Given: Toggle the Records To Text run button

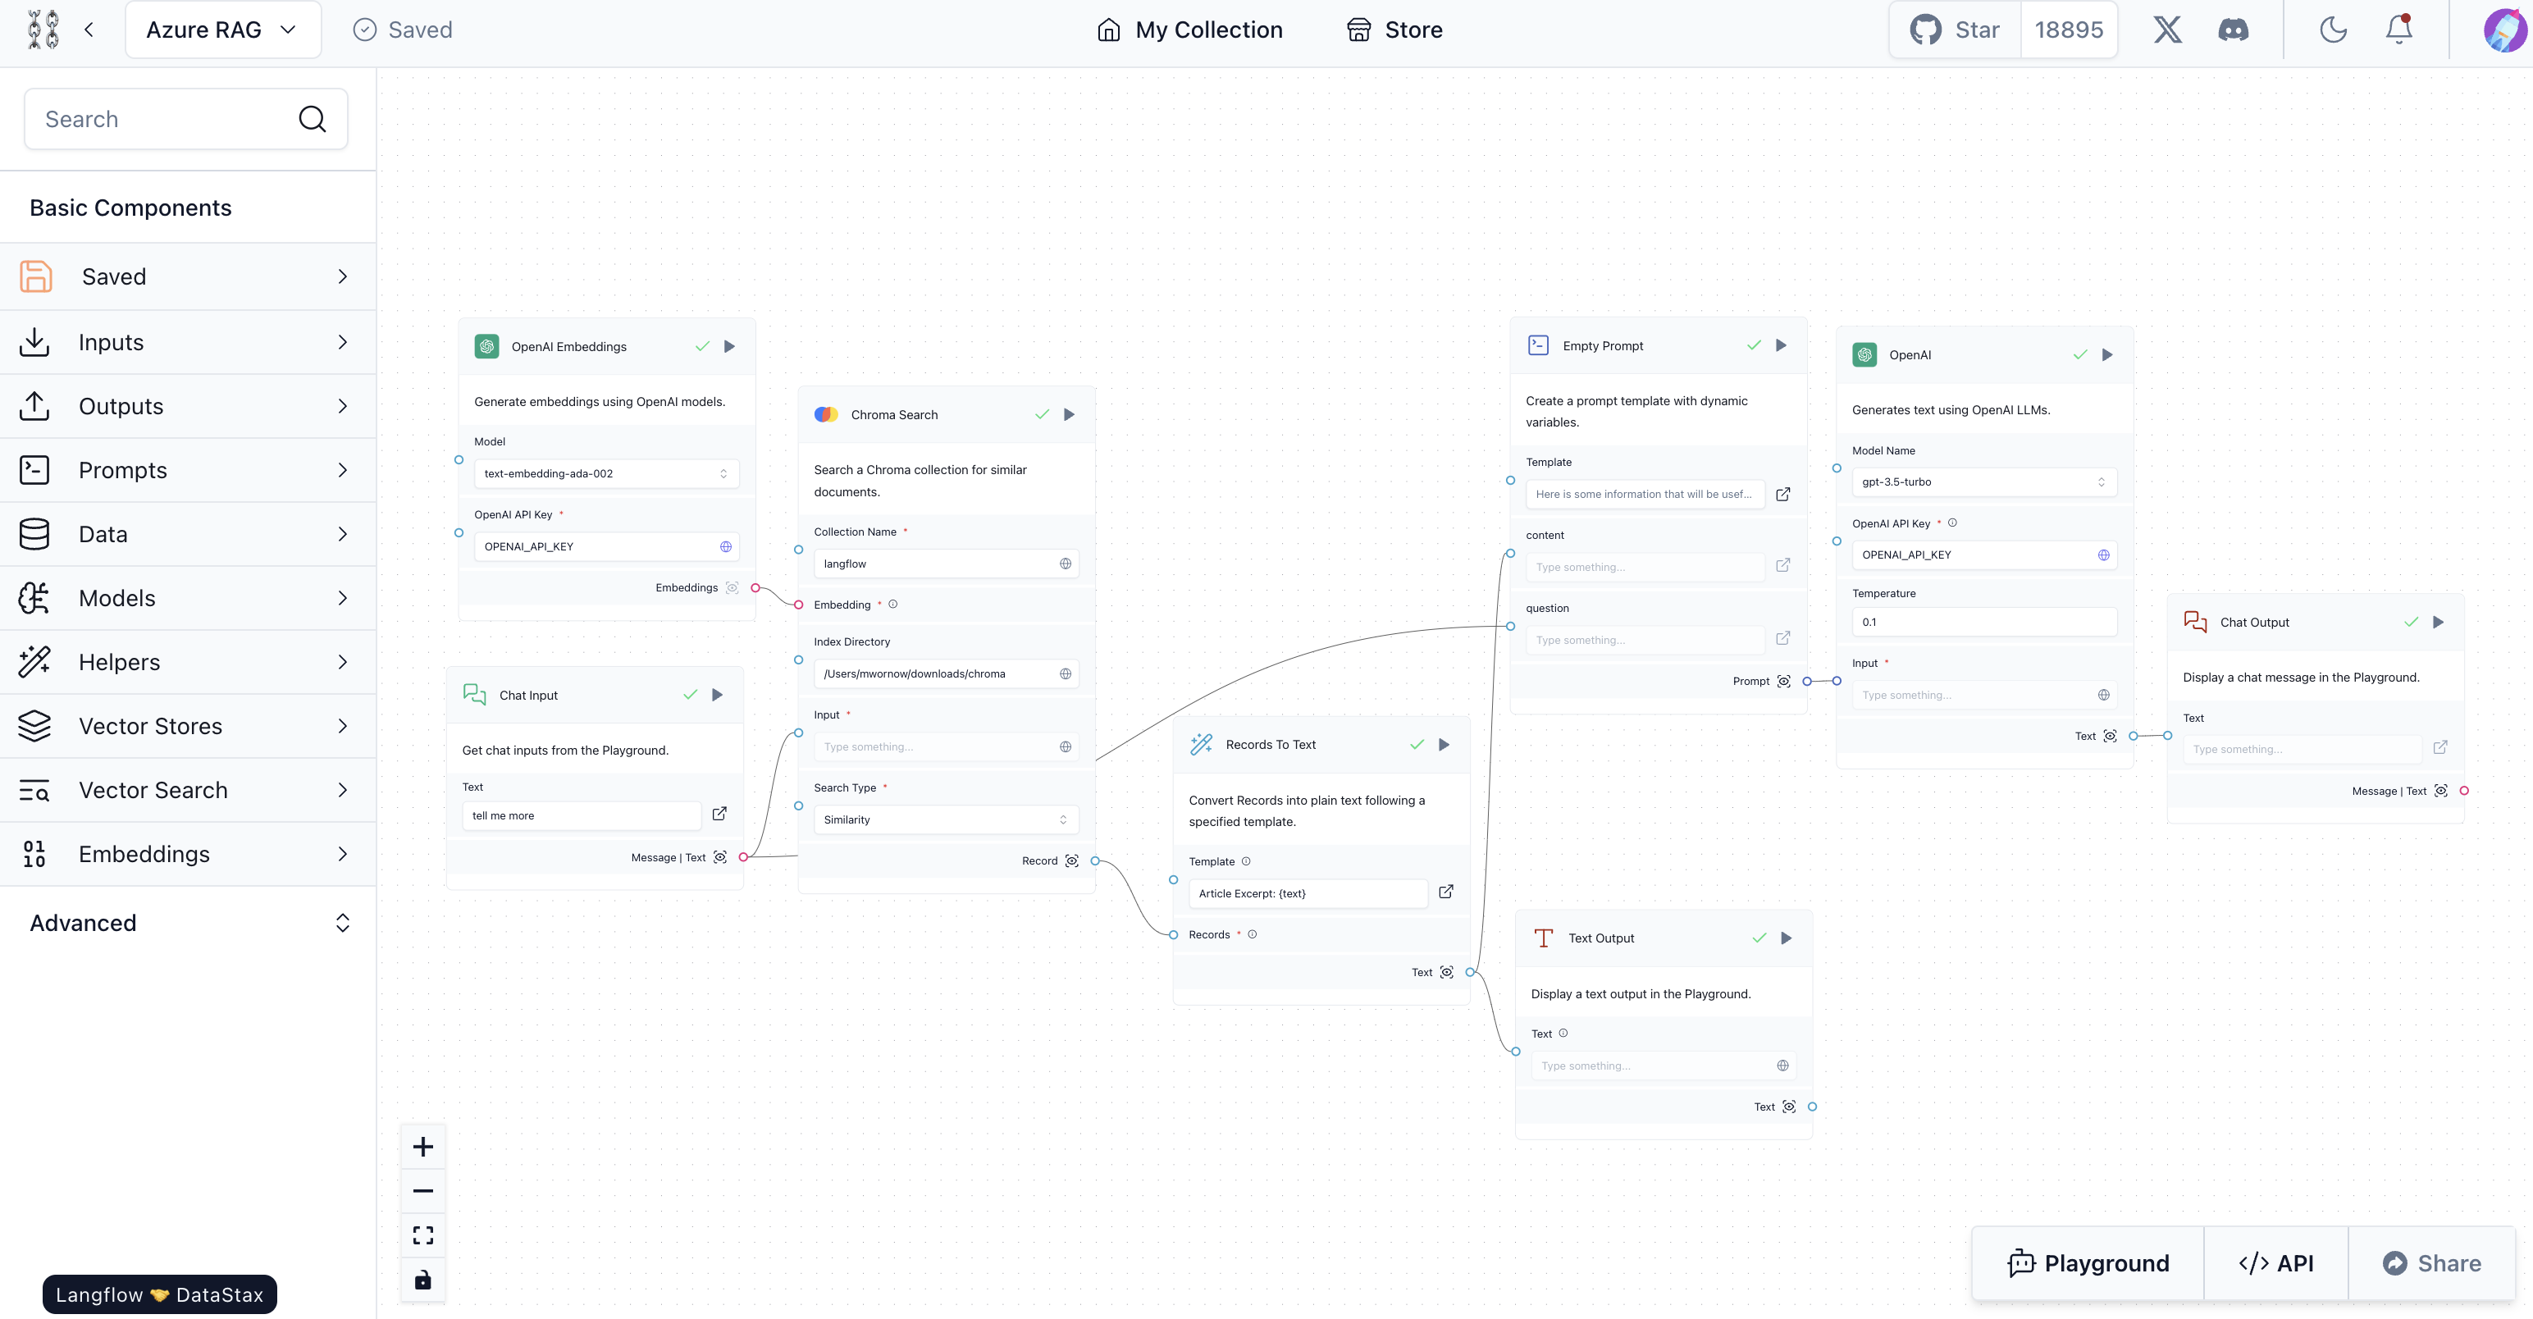Looking at the screenshot, I should [x=1444, y=744].
